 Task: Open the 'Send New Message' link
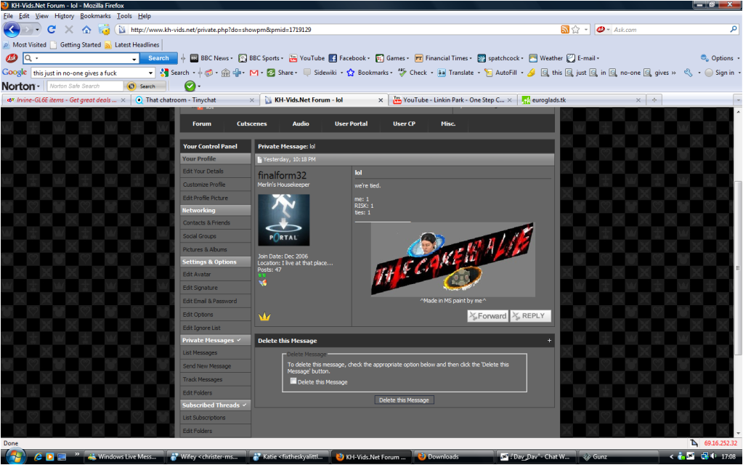tap(207, 366)
